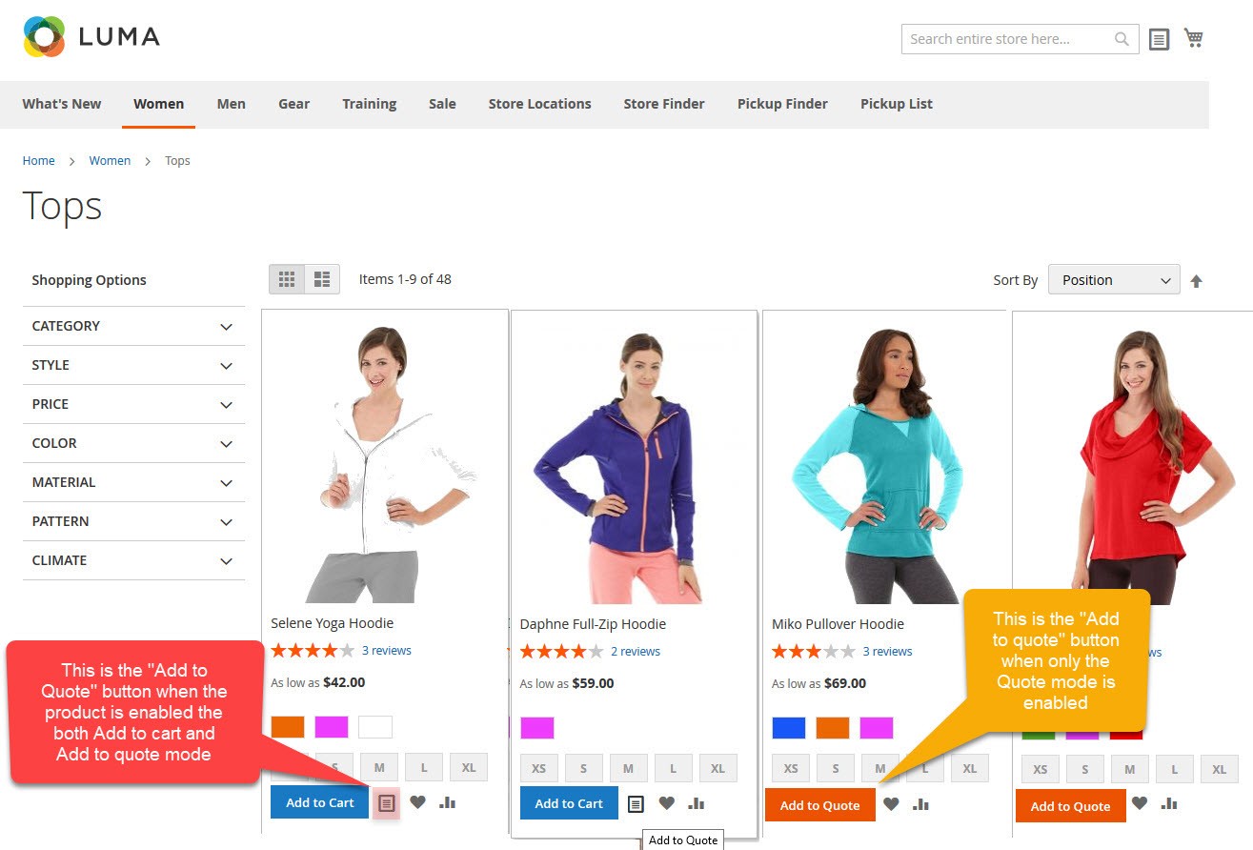Screen dimensions: 1253x850
Task: Pick size XL for Miko Pullover Hoodie
Action: 969,768
